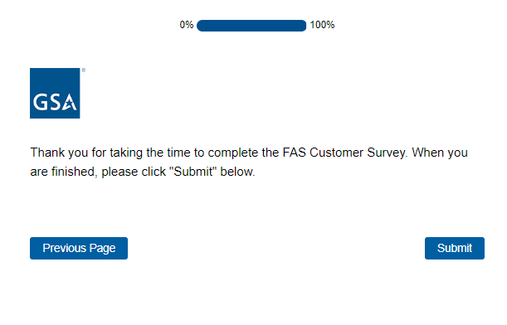Click the star inside the logo's letter A
The image size is (507, 325).
tap(69, 104)
